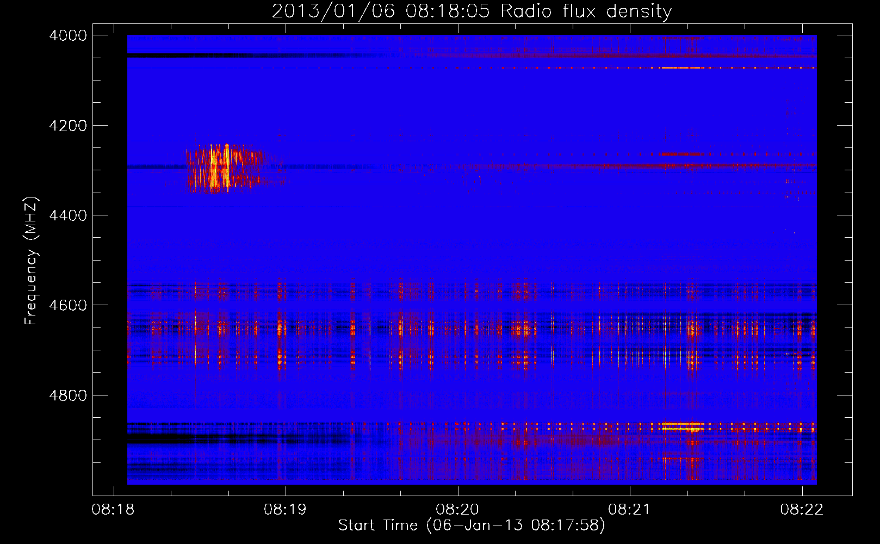This screenshot has height=544, width=880.
Task: Click the 08:22 time tick label
Action: click(x=802, y=510)
